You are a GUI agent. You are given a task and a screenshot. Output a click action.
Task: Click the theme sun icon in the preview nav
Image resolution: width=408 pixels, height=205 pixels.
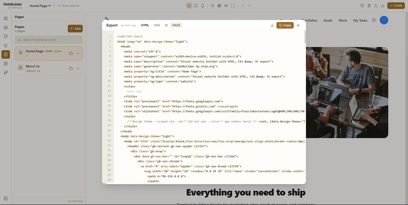[374, 20]
